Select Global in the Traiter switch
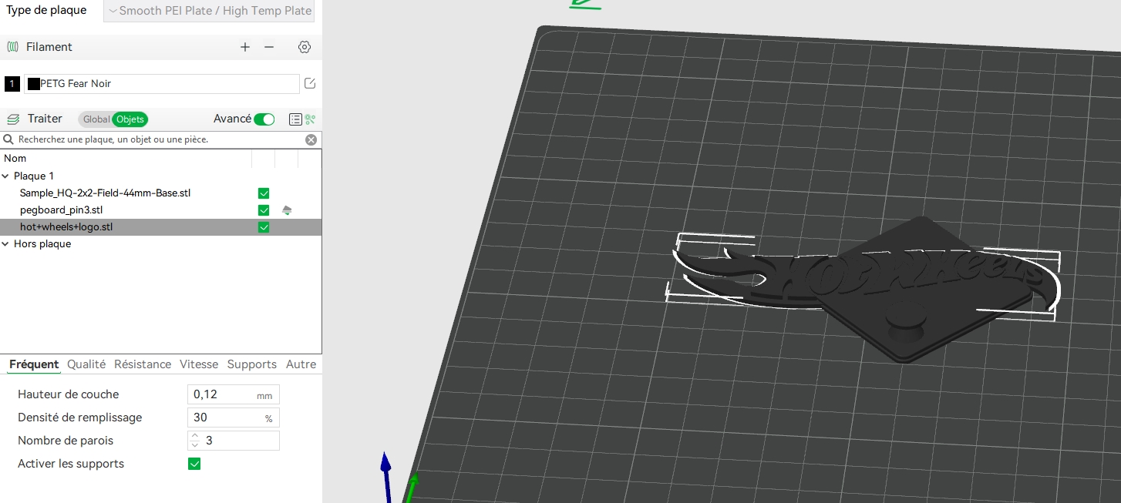 click(96, 119)
